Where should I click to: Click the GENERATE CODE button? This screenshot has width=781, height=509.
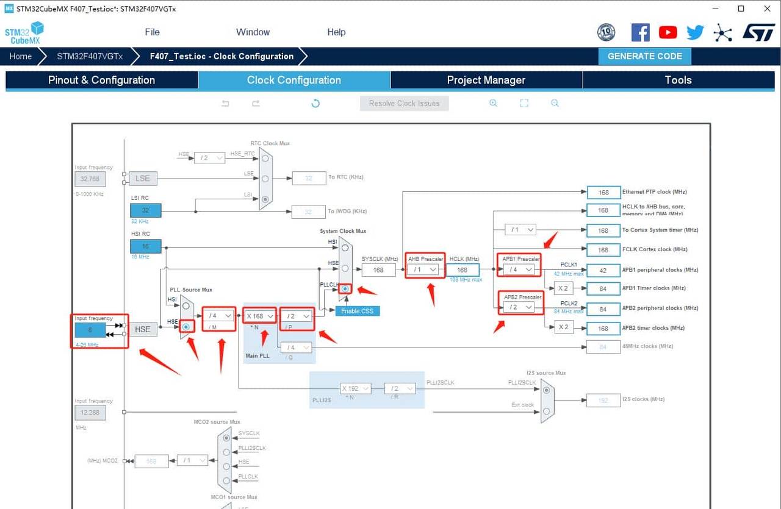(x=644, y=56)
